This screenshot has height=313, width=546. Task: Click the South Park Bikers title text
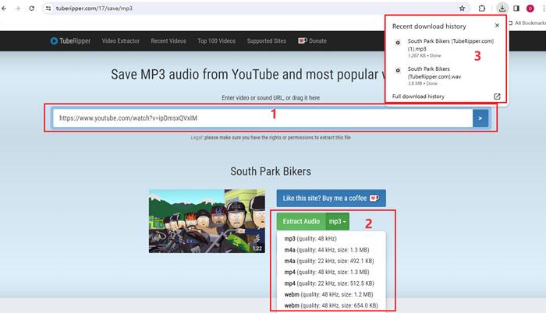coord(271,171)
